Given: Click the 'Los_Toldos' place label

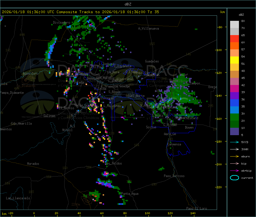Looking at the screenshot, I should tap(113, 163).
